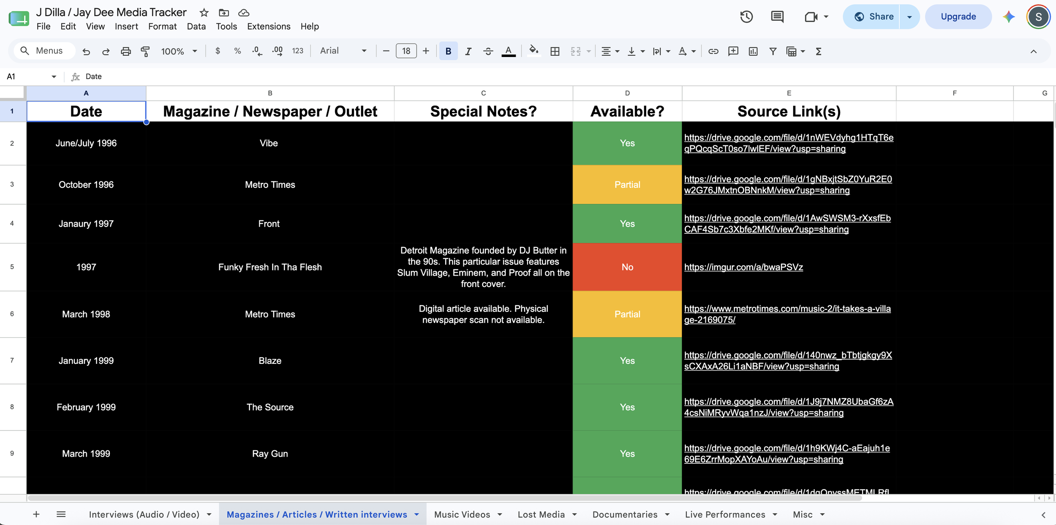This screenshot has width=1056, height=525.
Task: Open the Extensions menu
Action: 269,27
